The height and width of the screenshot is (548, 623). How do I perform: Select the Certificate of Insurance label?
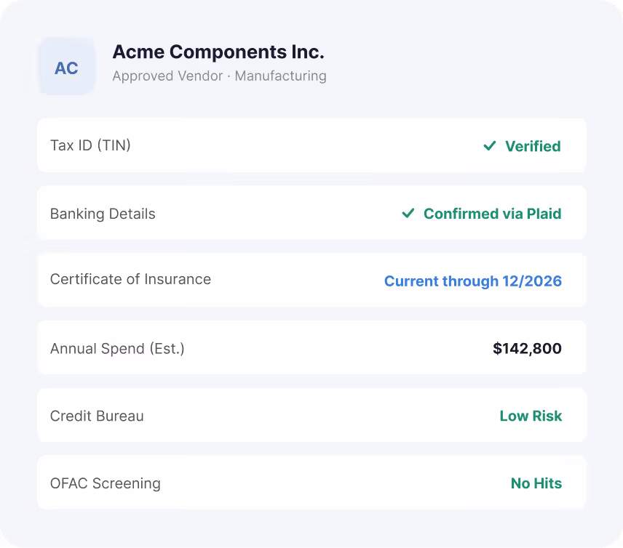pyautogui.click(x=130, y=279)
